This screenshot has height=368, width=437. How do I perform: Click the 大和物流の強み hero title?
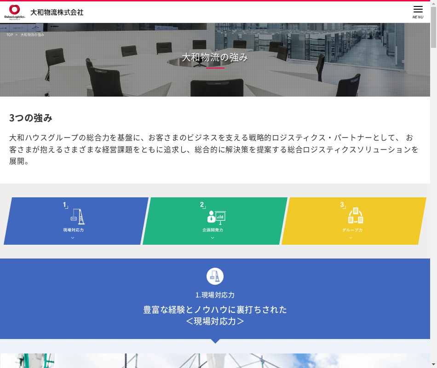[215, 57]
